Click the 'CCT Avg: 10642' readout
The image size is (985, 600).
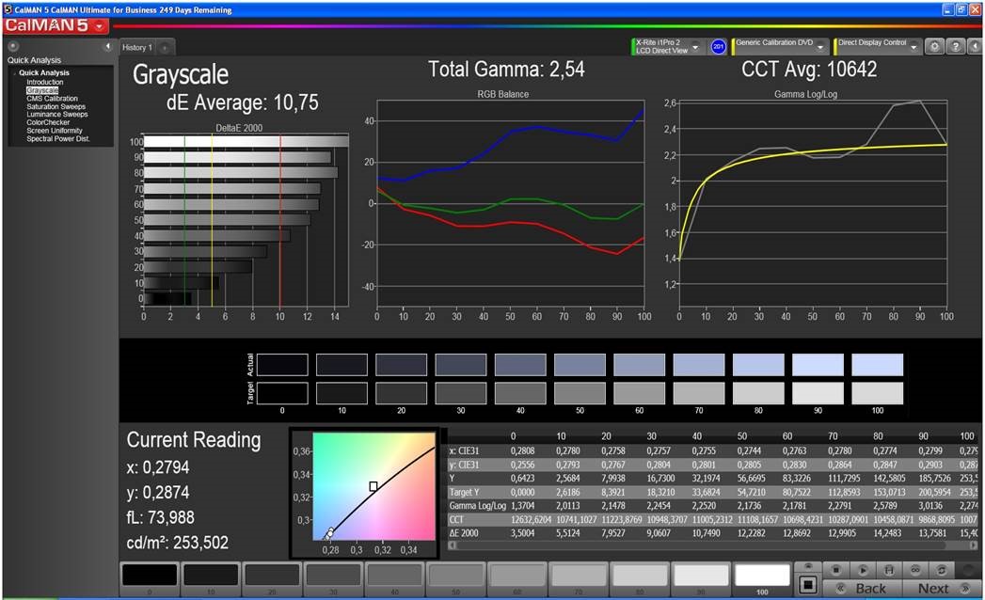pos(809,69)
